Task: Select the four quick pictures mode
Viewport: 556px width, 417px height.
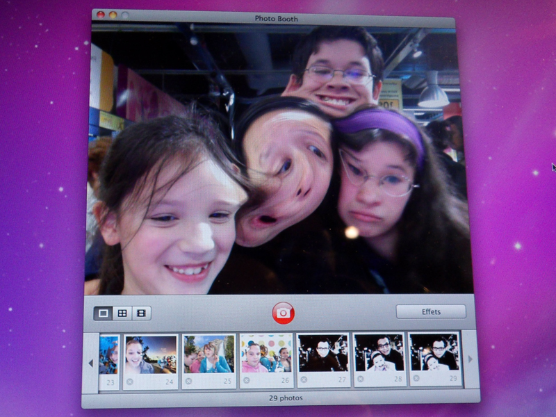Action: (122, 313)
